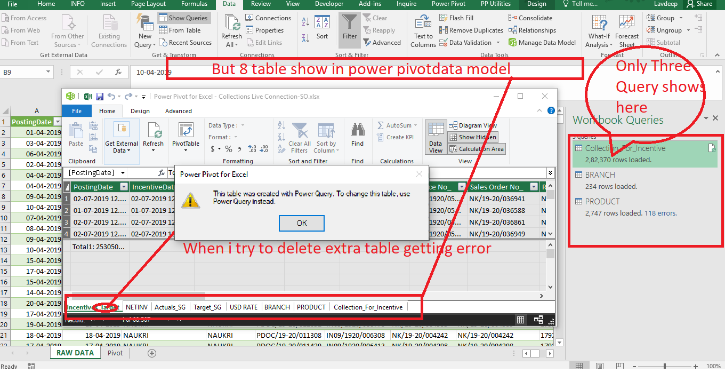Click Advanced filter option
725x381 pixels.
pos(382,43)
